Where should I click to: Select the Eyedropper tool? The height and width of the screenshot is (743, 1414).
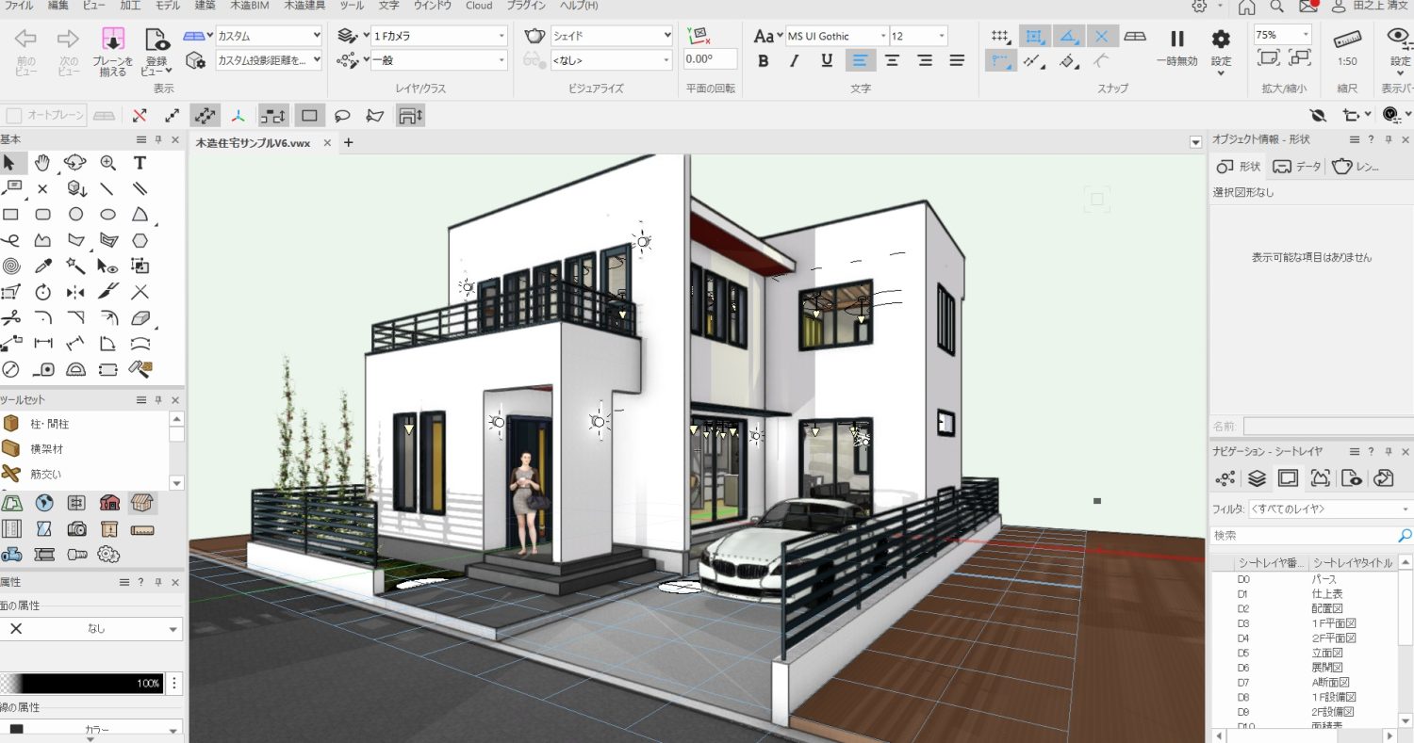42,266
